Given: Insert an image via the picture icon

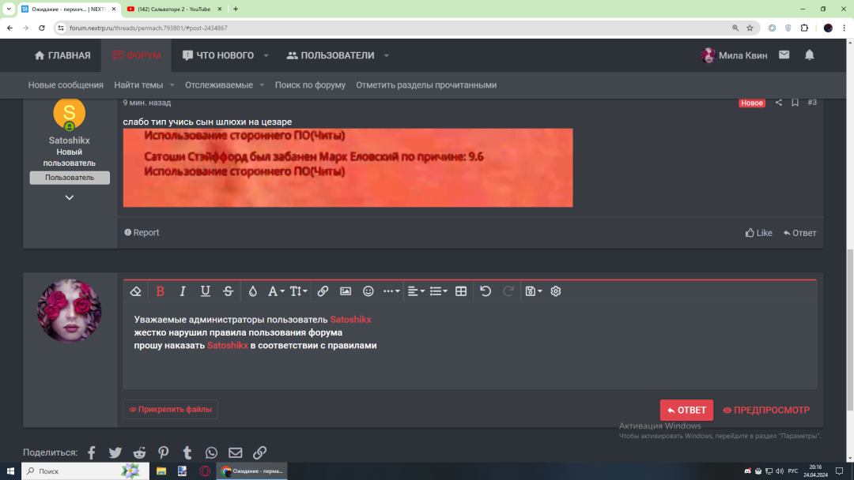Looking at the screenshot, I should coord(346,291).
